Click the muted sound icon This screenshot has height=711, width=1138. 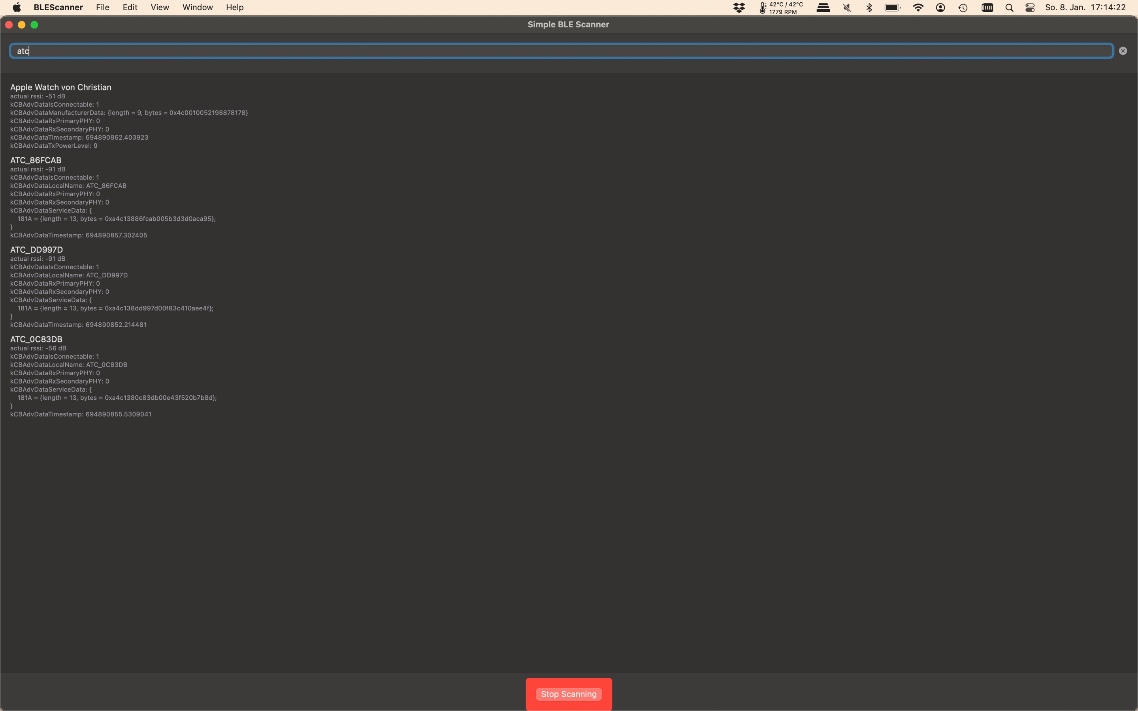tap(847, 8)
